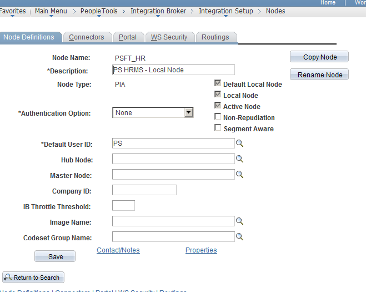Open the Properties link
366x292 pixels.
tap(201, 250)
